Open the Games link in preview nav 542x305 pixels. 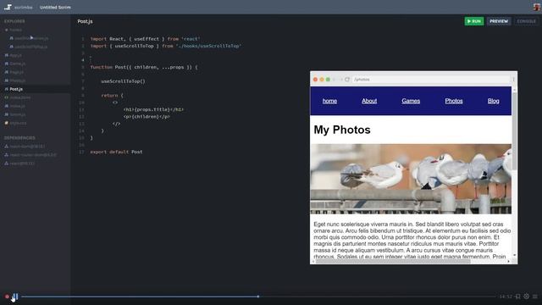411,101
